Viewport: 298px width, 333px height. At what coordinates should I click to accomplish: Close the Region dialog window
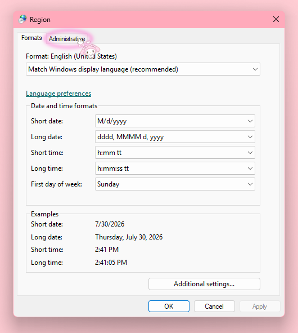[276, 19]
